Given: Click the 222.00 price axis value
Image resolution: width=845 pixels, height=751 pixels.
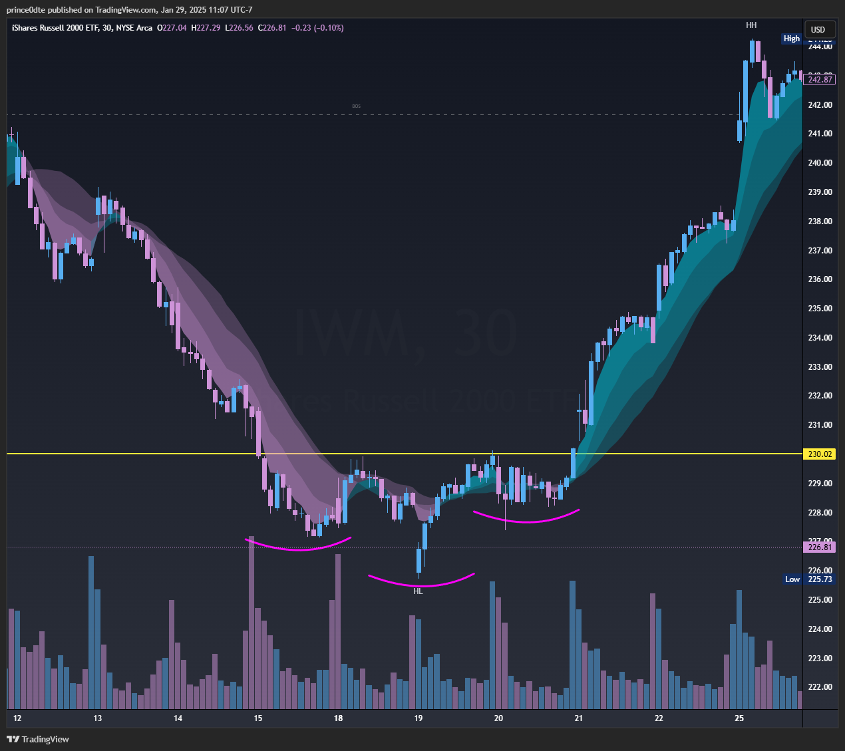Looking at the screenshot, I should click(x=820, y=687).
